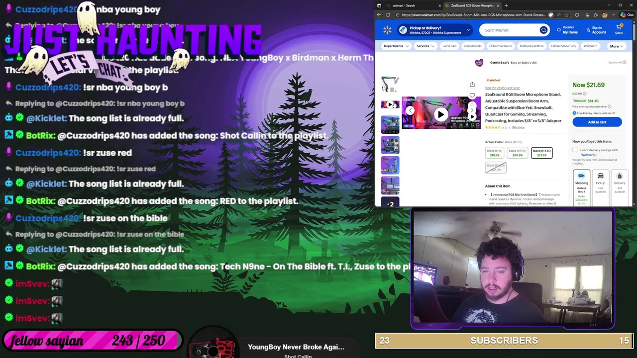Open Rollbacks & More category

pos(531,46)
